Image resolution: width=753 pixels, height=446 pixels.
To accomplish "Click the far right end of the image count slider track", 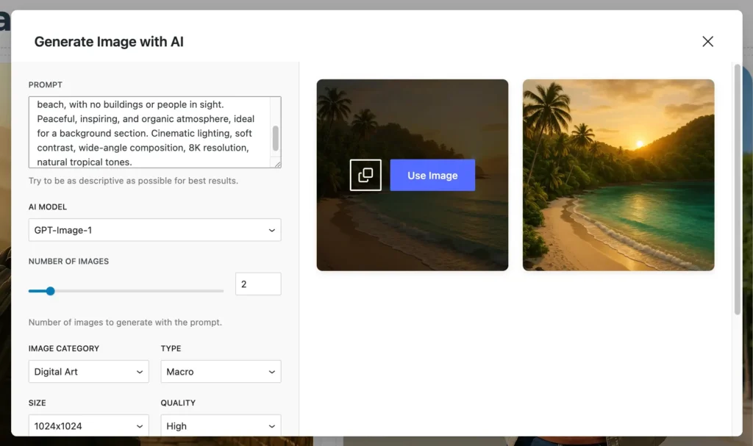I will coord(222,291).
